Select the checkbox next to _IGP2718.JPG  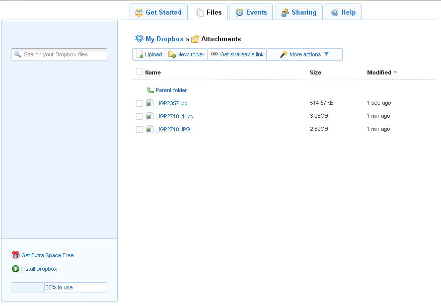tap(139, 129)
